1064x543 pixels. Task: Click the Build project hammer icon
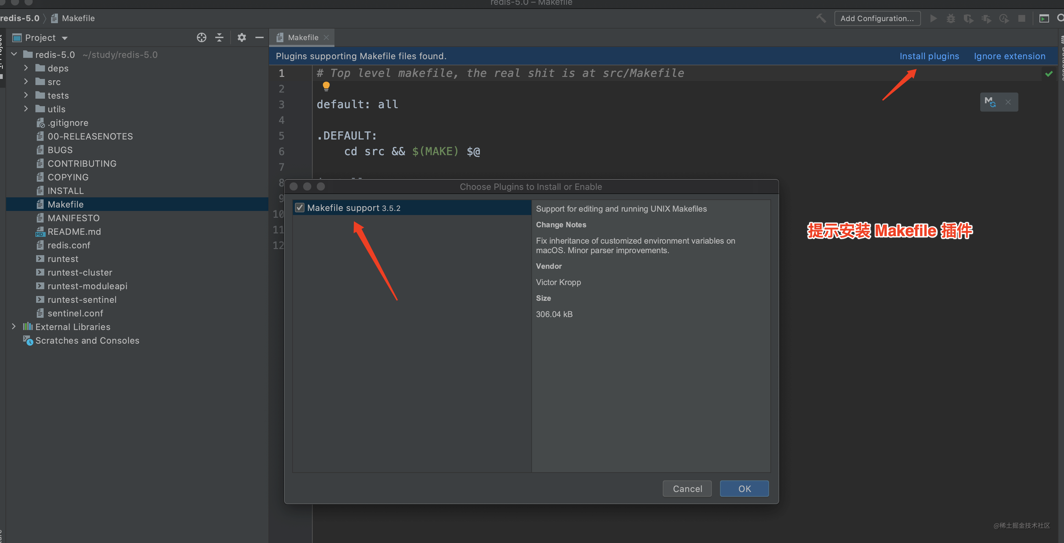pyautogui.click(x=821, y=18)
